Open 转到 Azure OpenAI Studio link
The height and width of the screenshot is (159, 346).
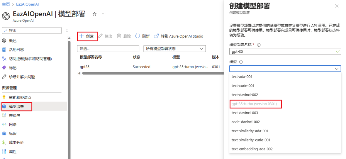coord(178,36)
